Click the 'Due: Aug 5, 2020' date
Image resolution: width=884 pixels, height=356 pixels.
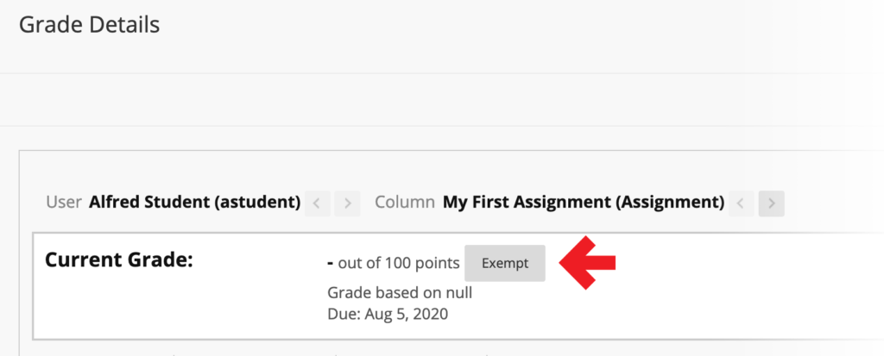pyautogui.click(x=388, y=313)
